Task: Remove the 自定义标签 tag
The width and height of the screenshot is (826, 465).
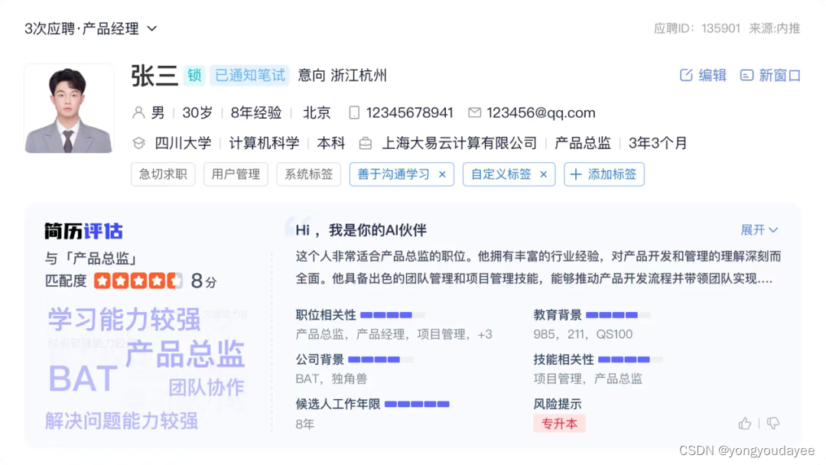Action: (x=542, y=174)
